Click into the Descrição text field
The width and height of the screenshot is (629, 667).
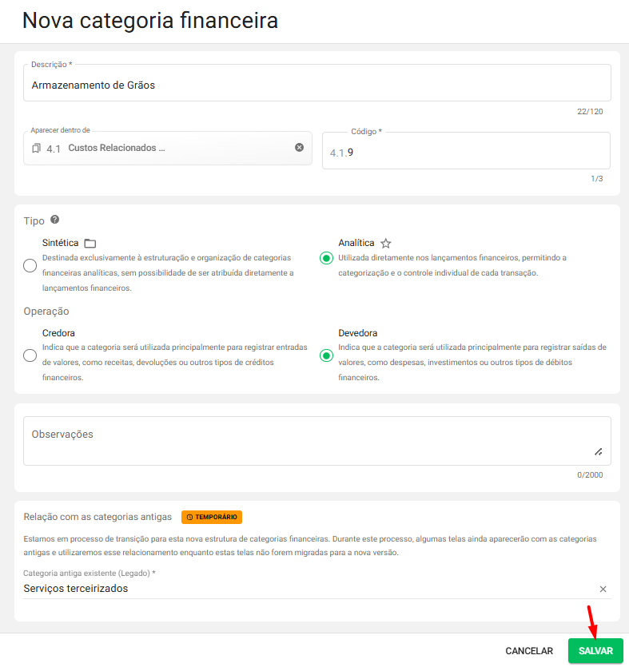coord(316,85)
